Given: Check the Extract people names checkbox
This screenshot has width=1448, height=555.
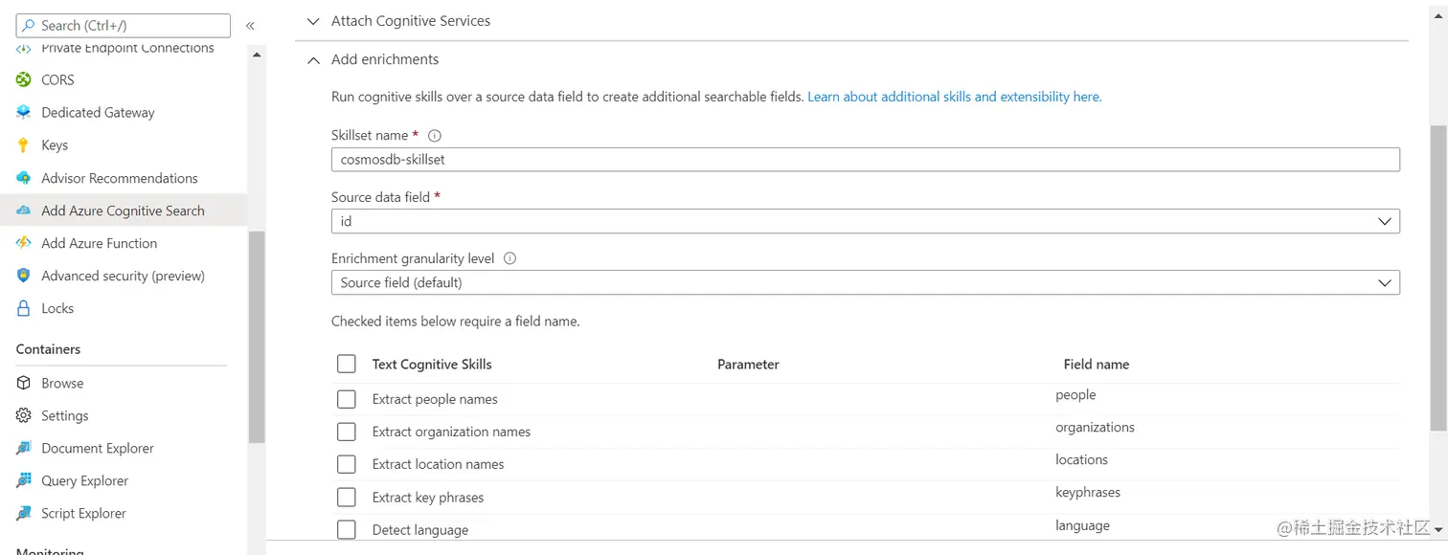Looking at the screenshot, I should [x=347, y=399].
